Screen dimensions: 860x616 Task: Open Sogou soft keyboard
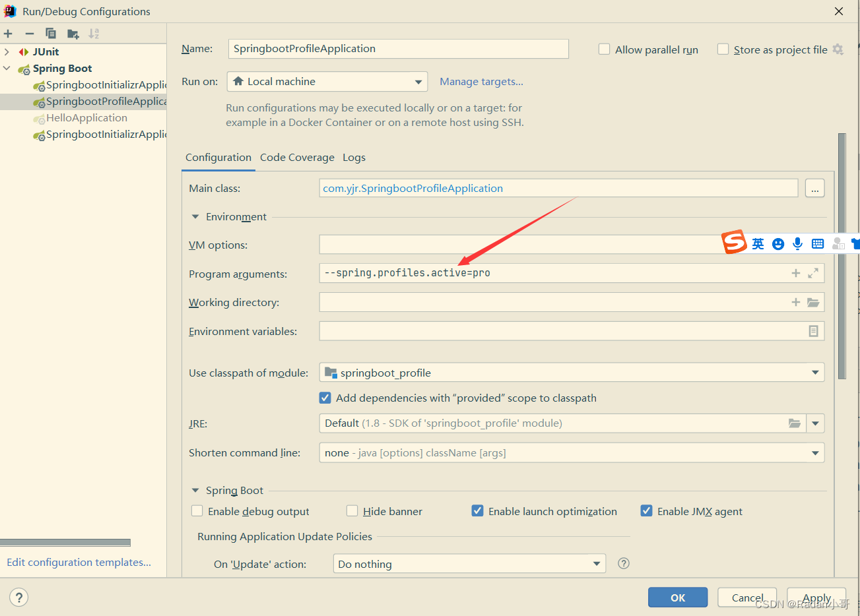(818, 244)
